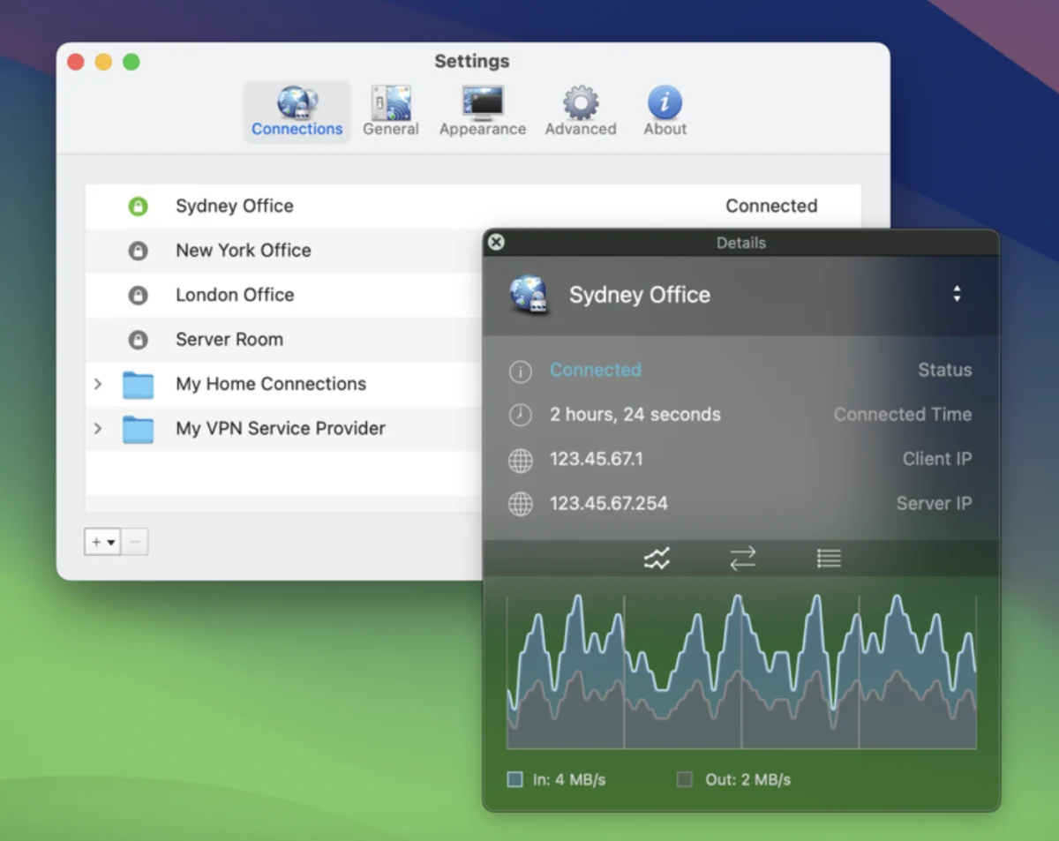Toggle the In: 4 MB/s graph checkbox
Viewport: 1059px width, 841px height.
click(515, 780)
